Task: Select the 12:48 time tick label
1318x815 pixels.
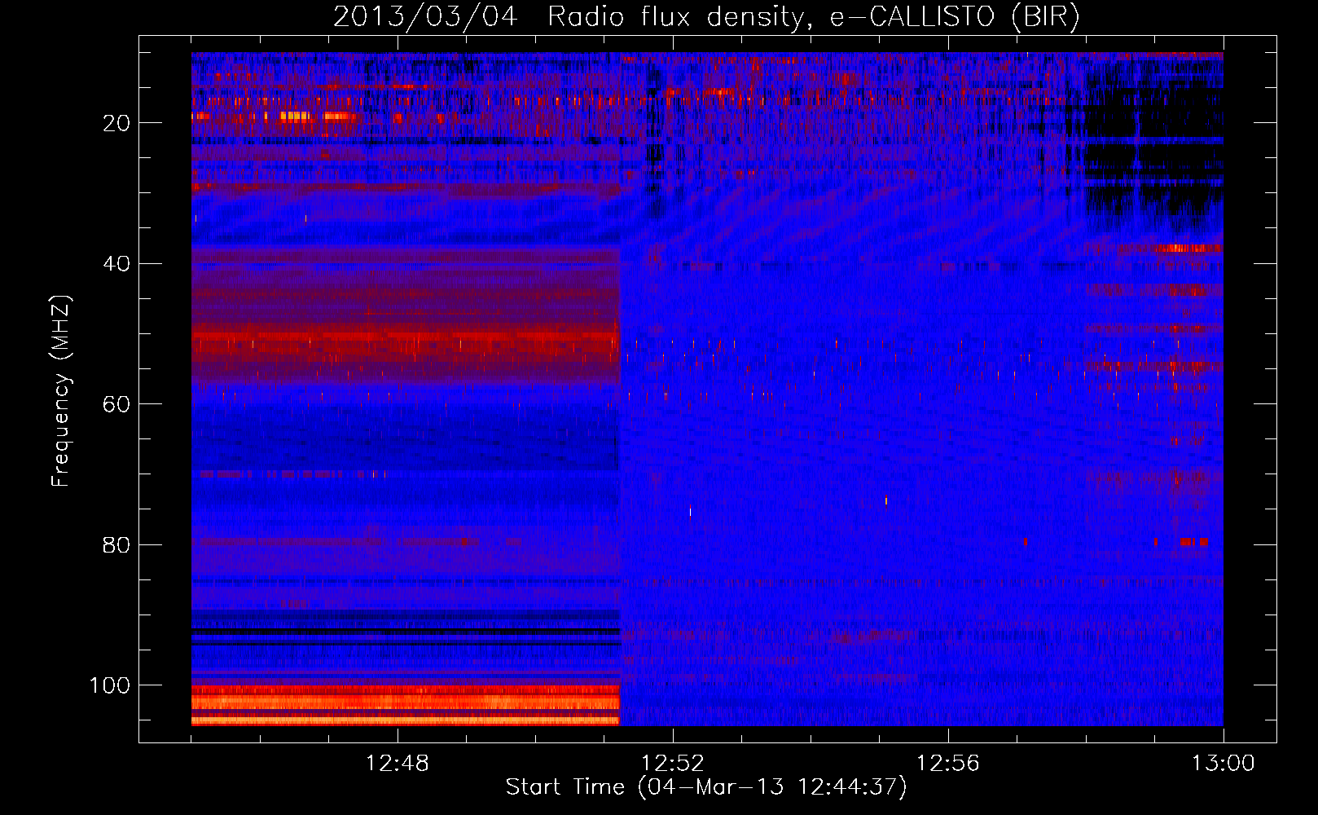Action: click(398, 763)
